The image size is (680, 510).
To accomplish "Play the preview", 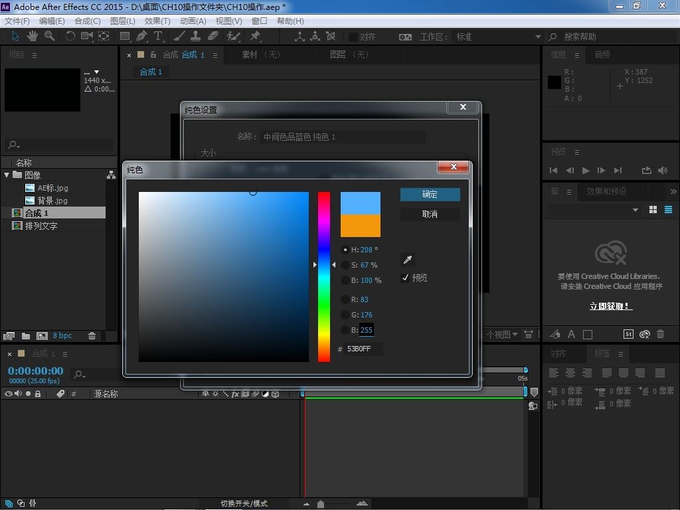I will click(586, 171).
